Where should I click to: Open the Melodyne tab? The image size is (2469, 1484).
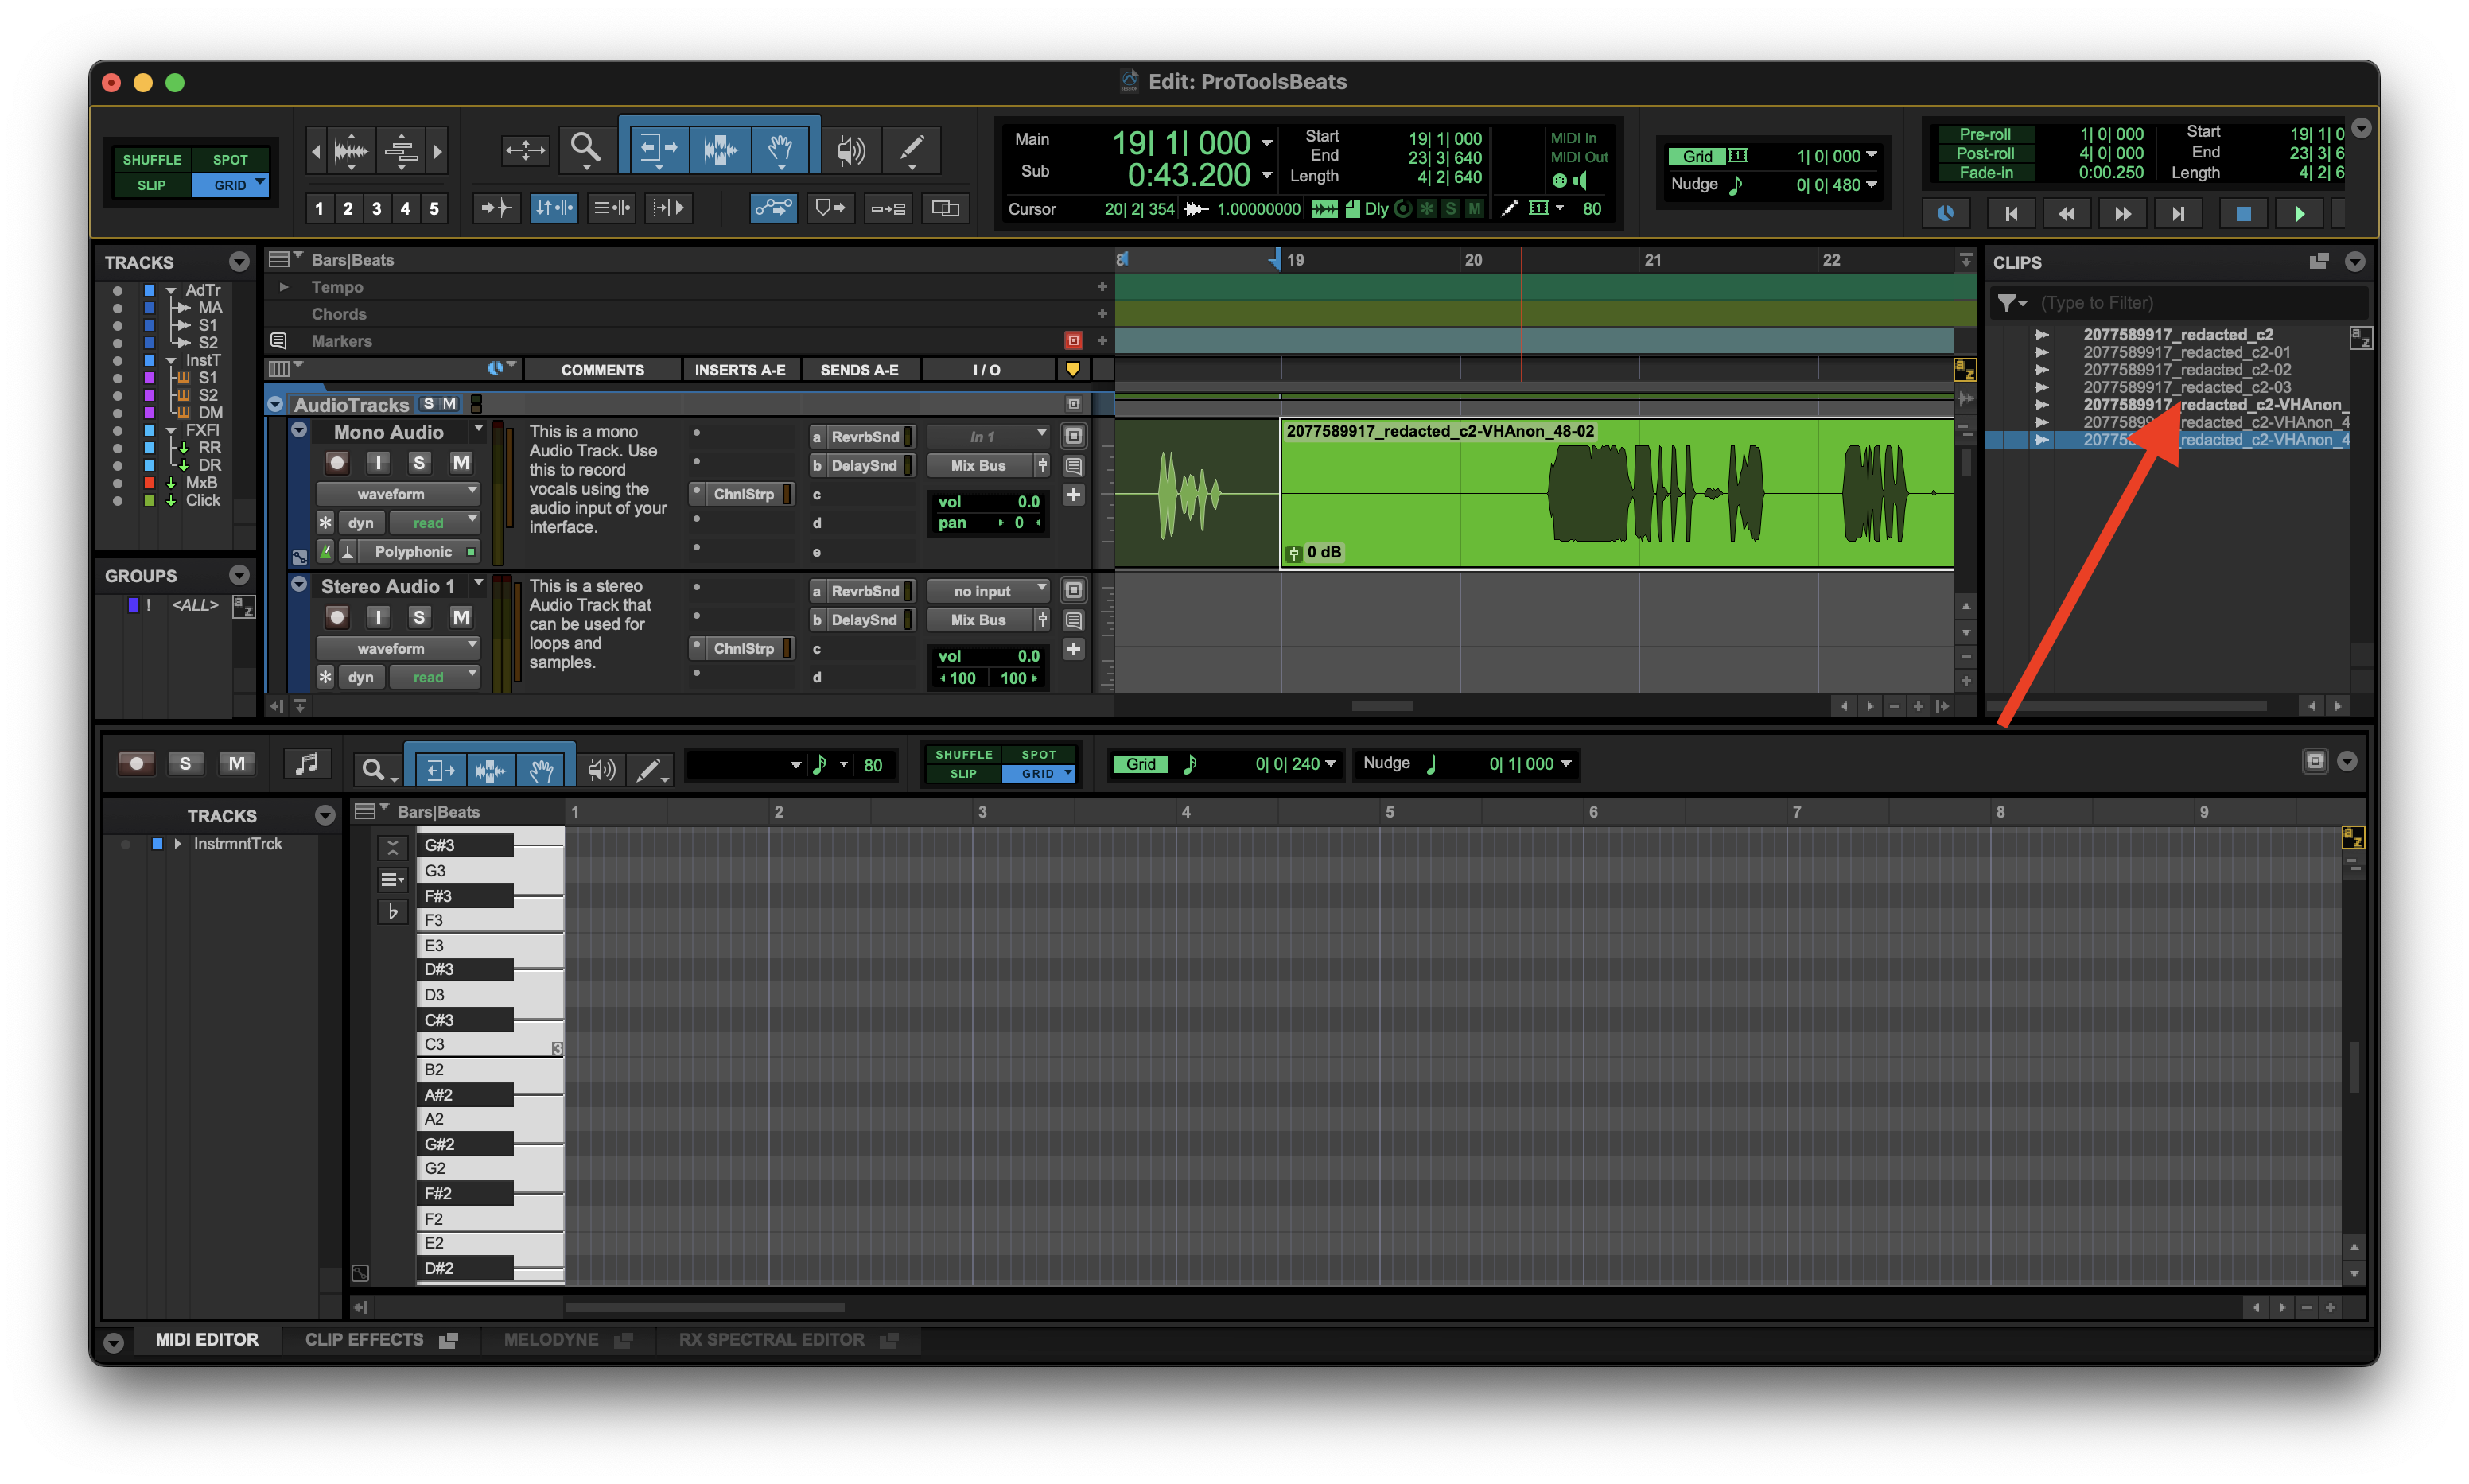(x=551, y=1340)
